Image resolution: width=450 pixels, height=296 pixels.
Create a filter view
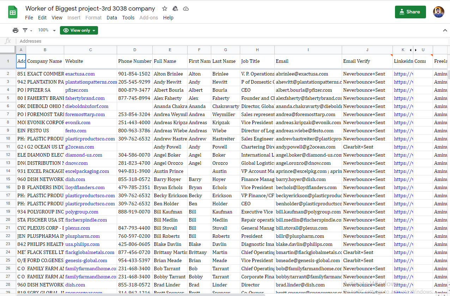pyautogui.click(x=25, y=30)
